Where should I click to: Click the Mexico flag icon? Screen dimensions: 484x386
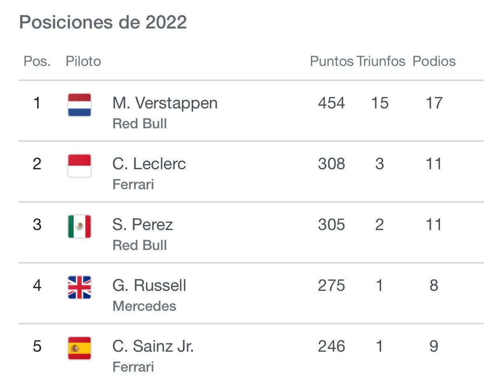click(79, 227)
